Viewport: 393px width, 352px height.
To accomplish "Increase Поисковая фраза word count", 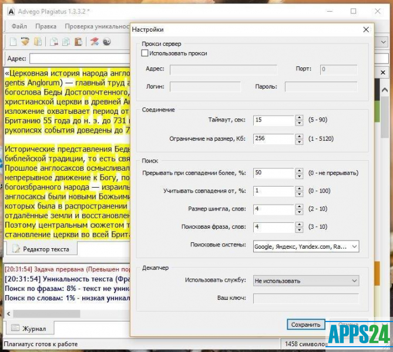I will coord(299,225).
